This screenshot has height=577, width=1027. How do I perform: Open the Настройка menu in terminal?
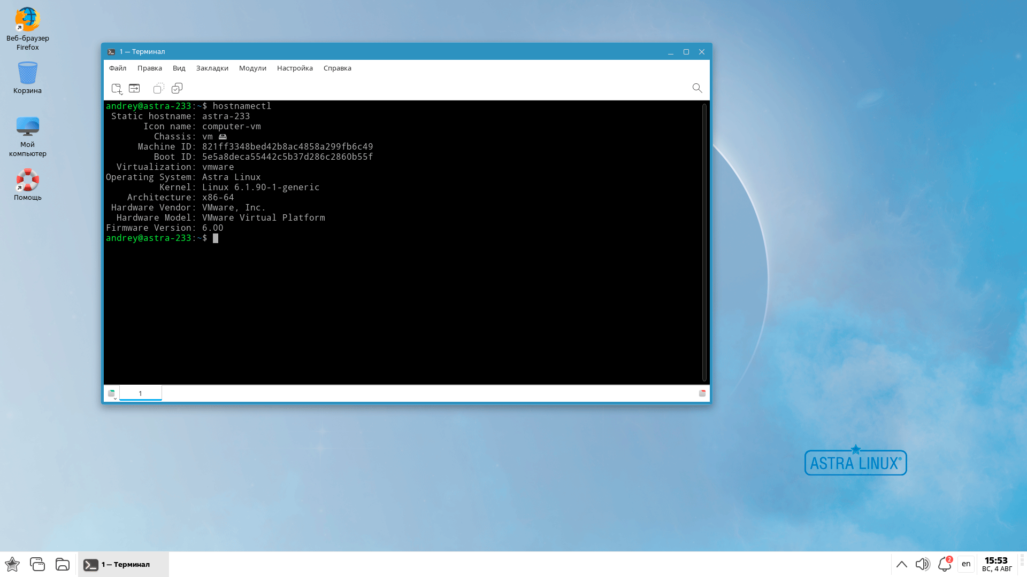(295, 68)
